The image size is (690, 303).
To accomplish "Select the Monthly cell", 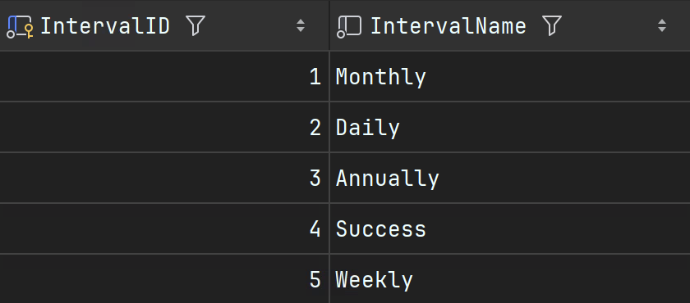I will click(510, 77).
